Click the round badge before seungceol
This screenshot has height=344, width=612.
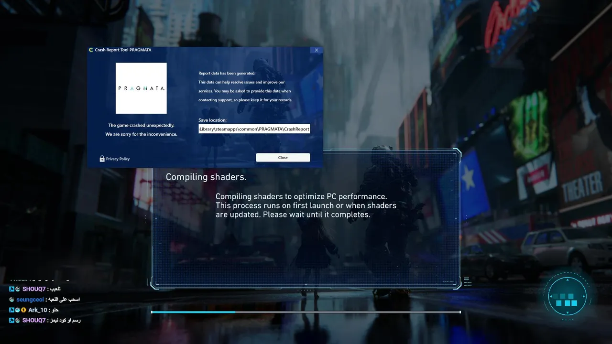coord(12,300)
